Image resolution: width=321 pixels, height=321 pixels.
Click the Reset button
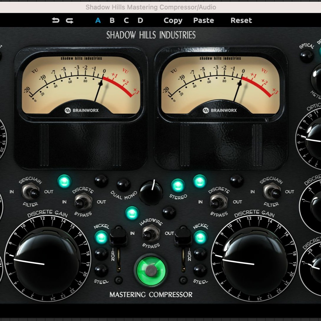point(241,21)
